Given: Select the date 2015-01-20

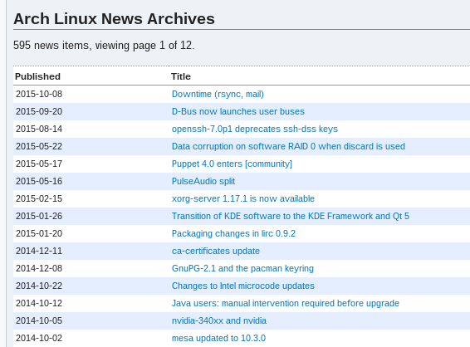Looking at the screenshot, I should (39, 233).
